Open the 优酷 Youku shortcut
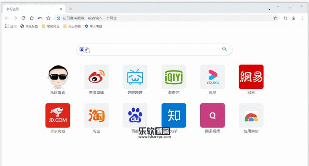Image resolution: width=309 pixels, height=166 pixels. 212,77
